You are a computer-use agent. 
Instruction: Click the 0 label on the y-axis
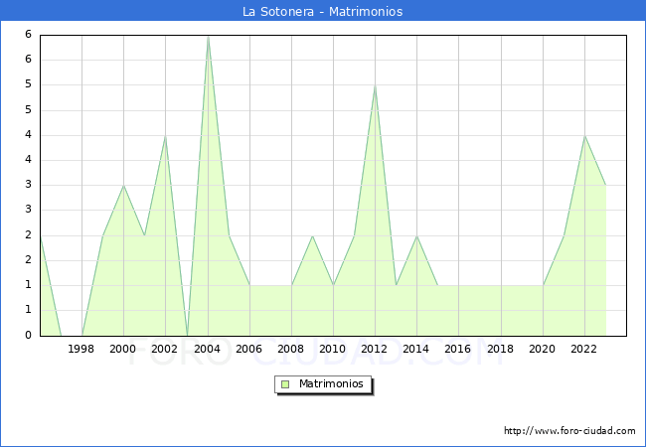click(x=29, y=336)
